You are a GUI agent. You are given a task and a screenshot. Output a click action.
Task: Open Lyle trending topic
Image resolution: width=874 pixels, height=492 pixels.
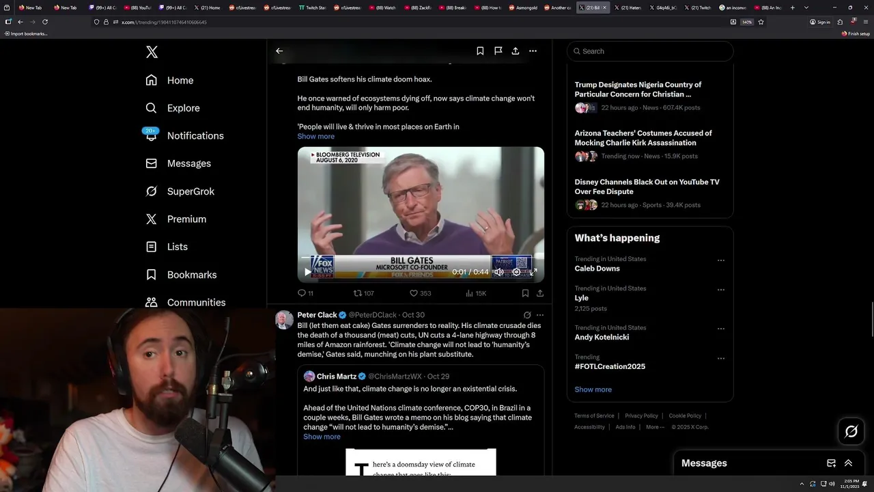pyautogui.click(x=581, y=298)
